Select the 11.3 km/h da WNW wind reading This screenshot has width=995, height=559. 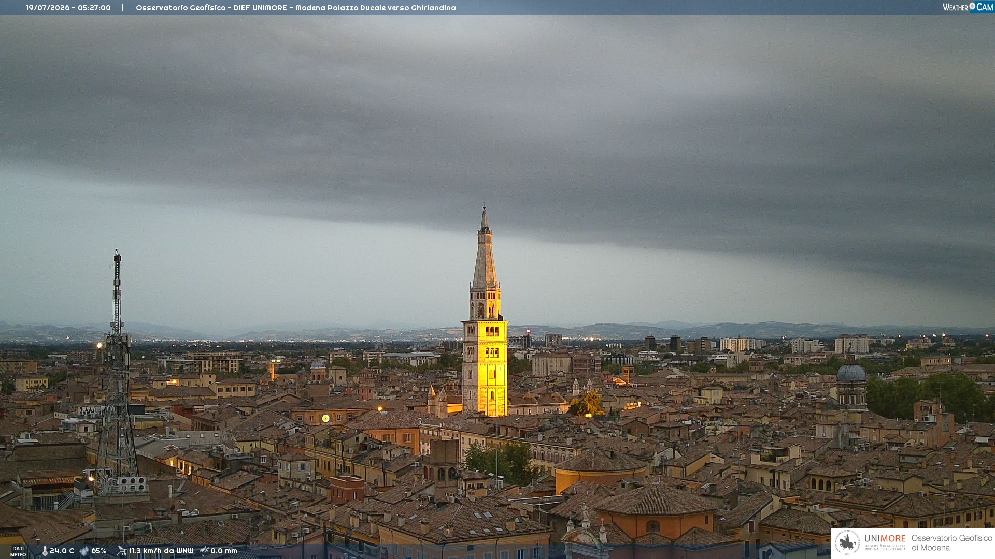(161, 551)
